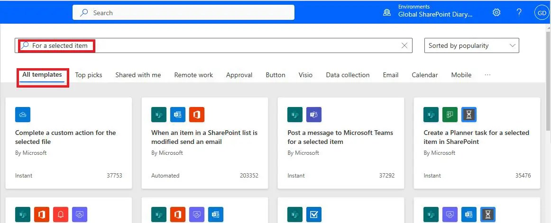Screen dimensions: 551x223
Task: Select the Button tab
Action: 275,75
